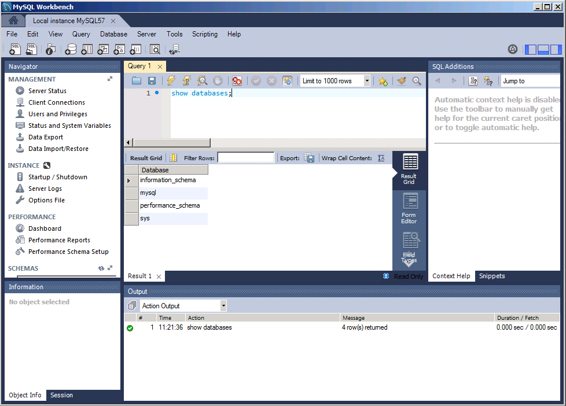Viewport: 566px width, 406px height.
Task: Open a SQL script file from main toolbar
Action: click(31, 49)
